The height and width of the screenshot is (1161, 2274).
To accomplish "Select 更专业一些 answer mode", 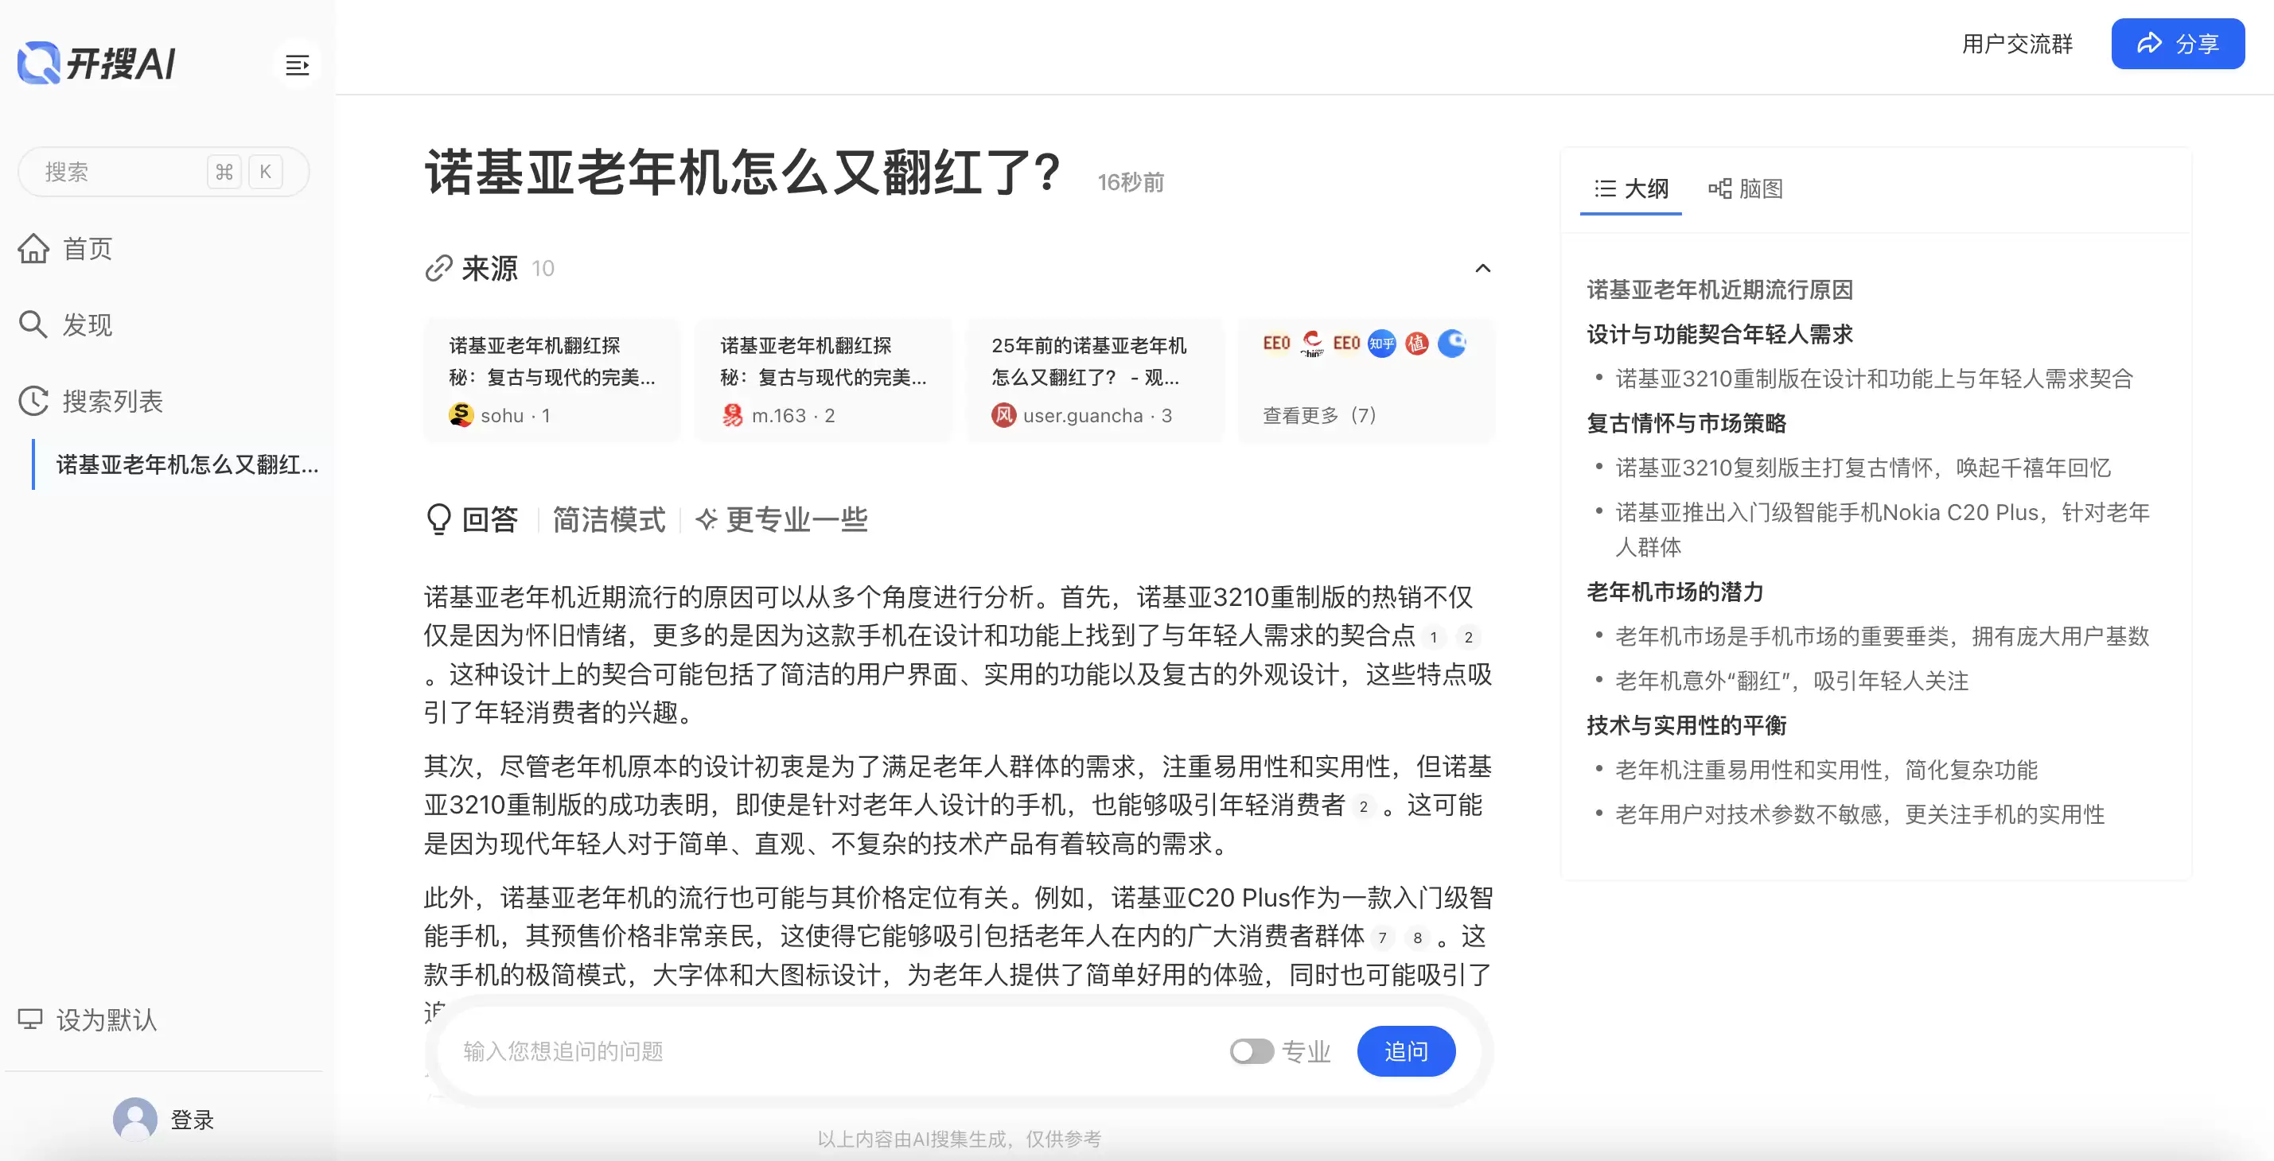I will point(782,519).
